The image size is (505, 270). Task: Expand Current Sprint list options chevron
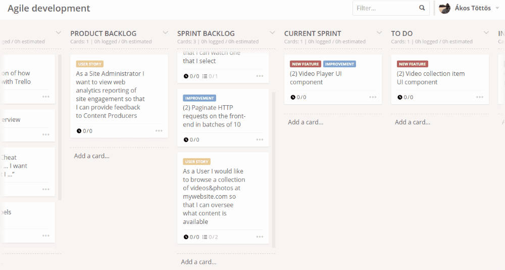pos(379,33)
